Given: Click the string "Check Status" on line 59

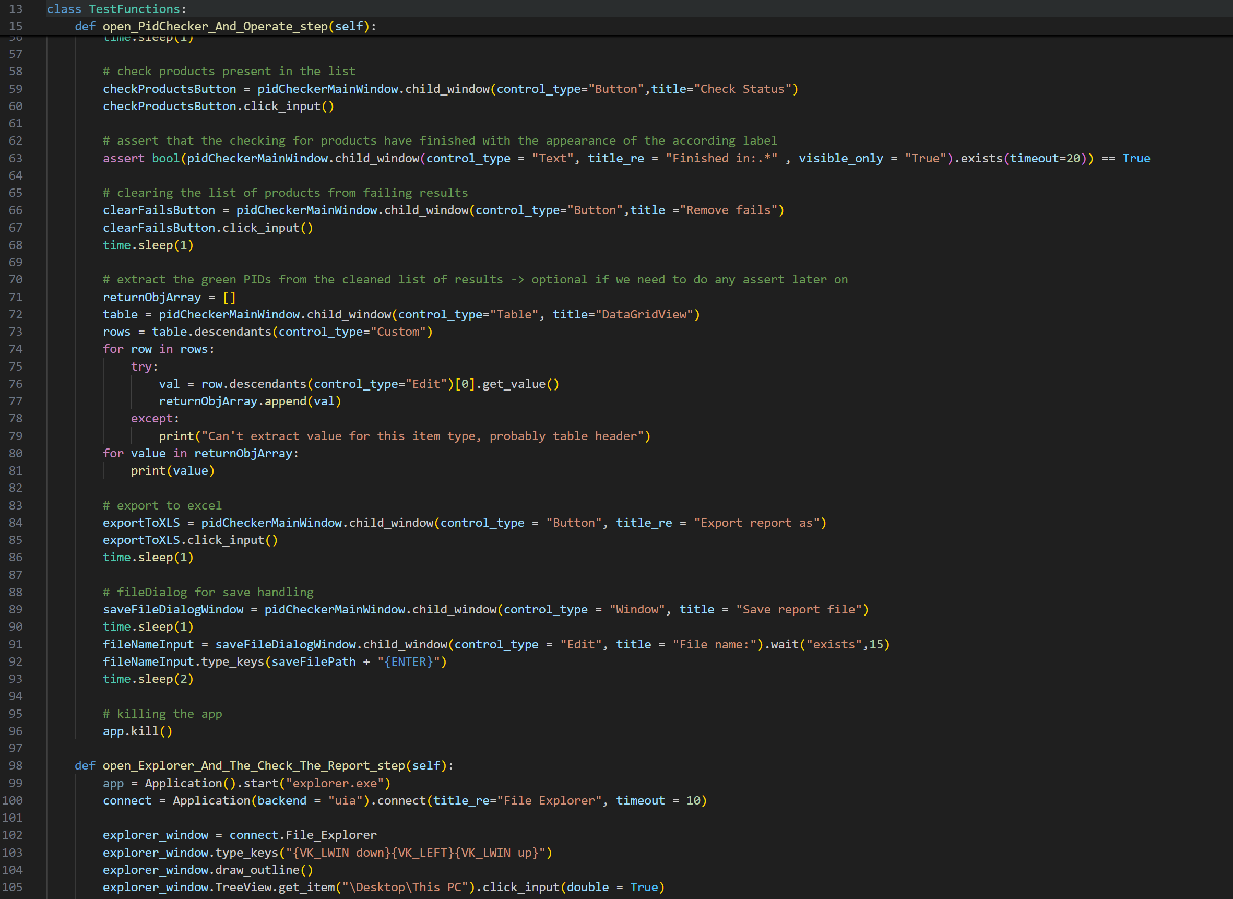Looking at the screenshot, I should click(x=742, y=89).
